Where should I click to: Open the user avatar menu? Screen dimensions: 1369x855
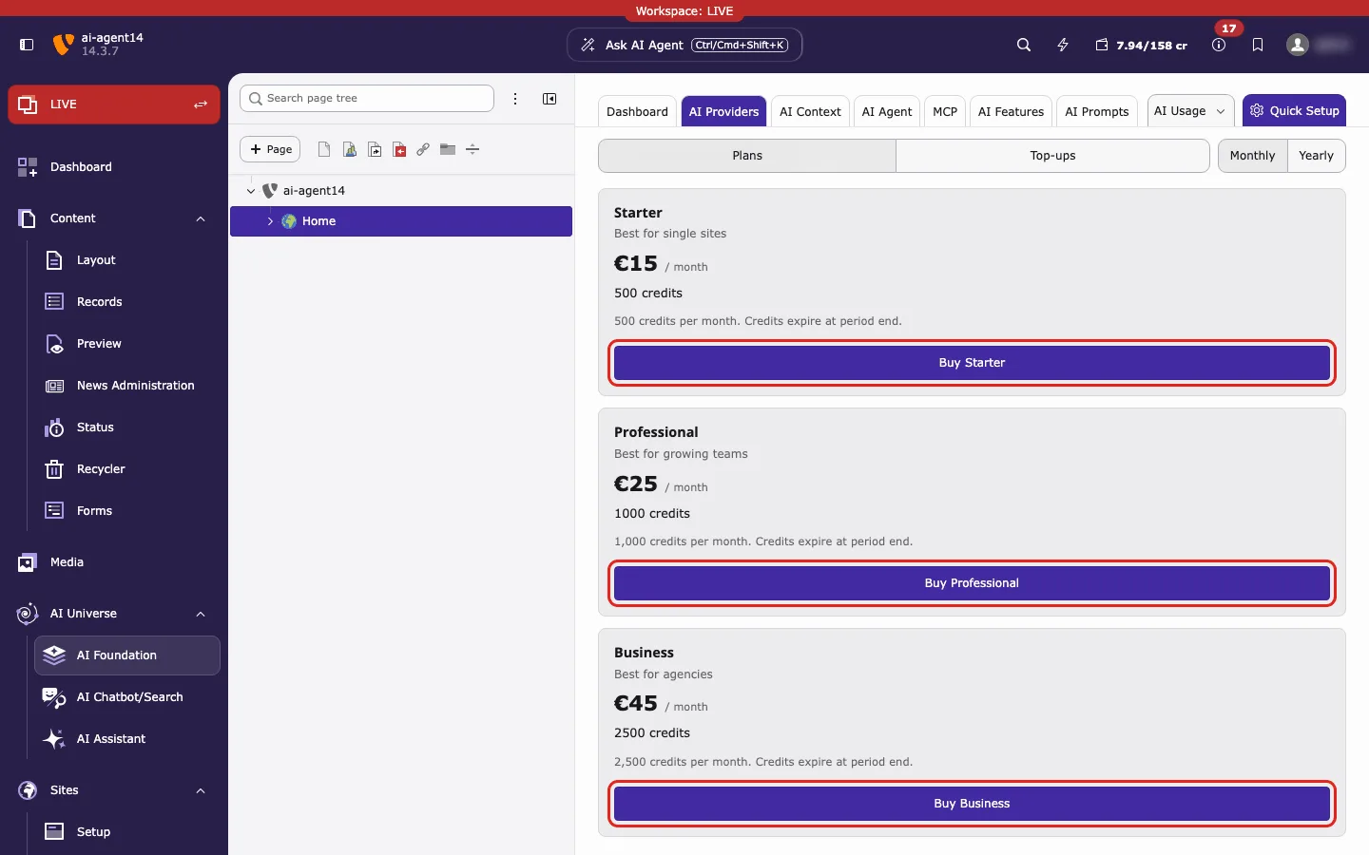tap(1298, 45)
